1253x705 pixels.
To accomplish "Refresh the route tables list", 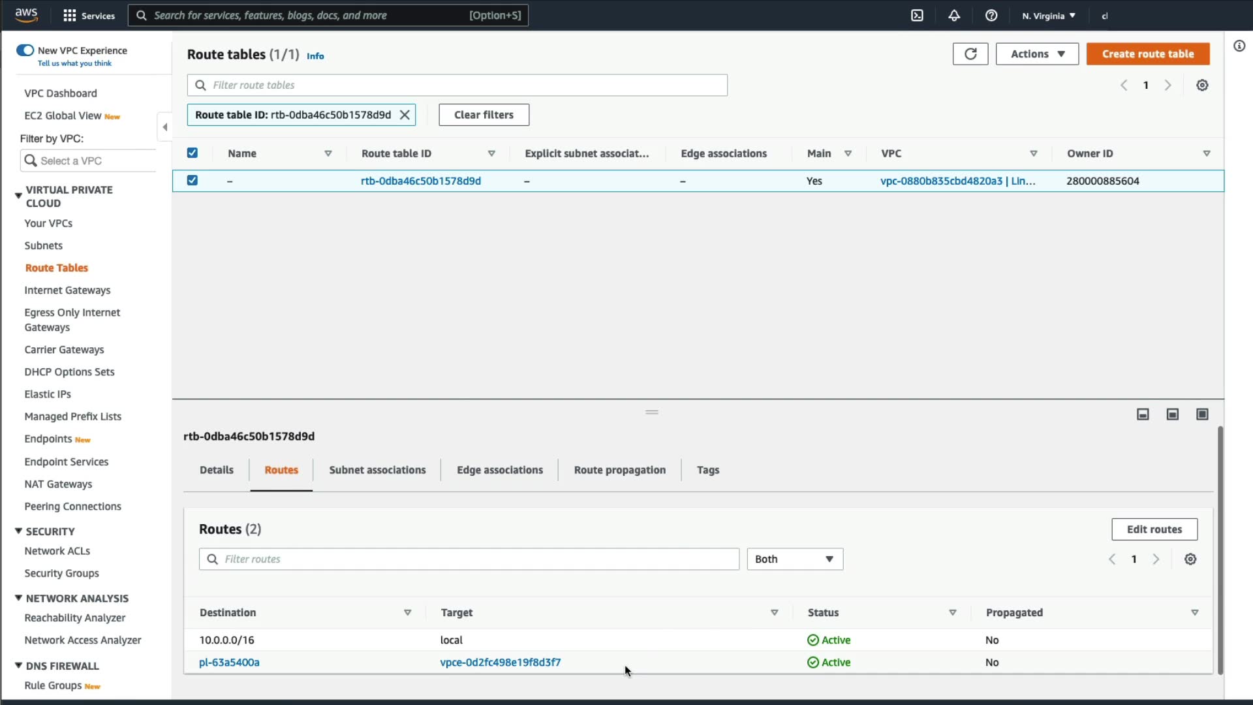I will 970,54.
